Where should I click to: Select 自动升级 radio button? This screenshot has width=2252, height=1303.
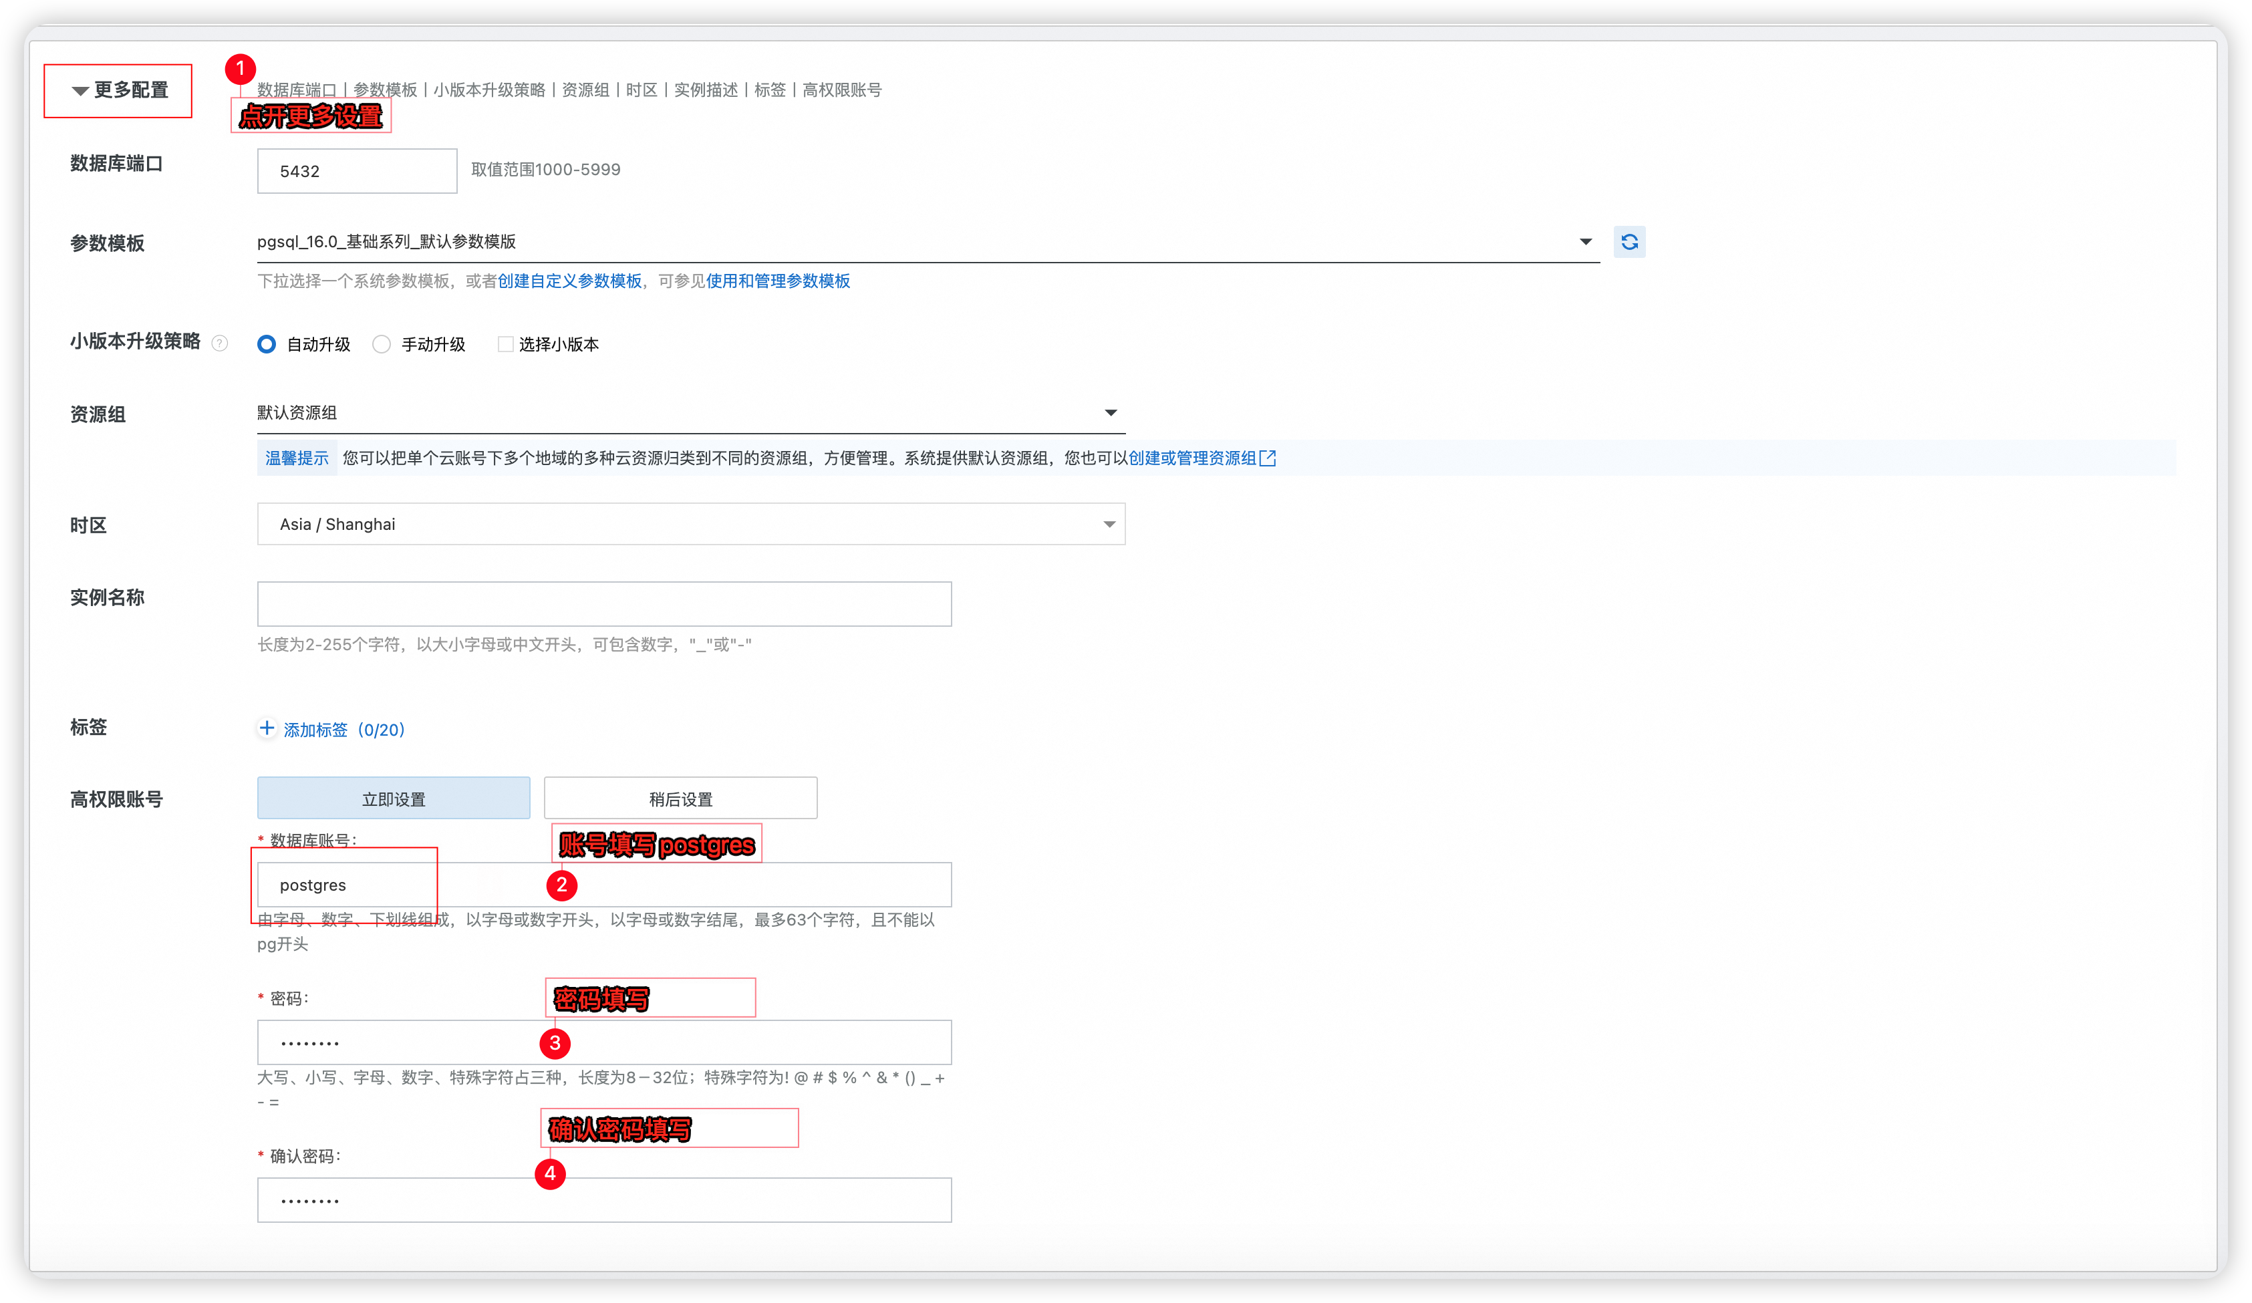267,344
